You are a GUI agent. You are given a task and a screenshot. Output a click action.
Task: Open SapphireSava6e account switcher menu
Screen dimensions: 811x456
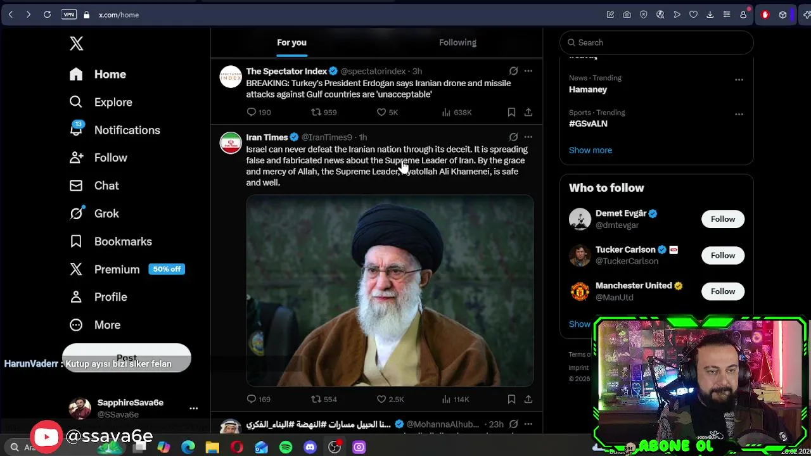193,408
